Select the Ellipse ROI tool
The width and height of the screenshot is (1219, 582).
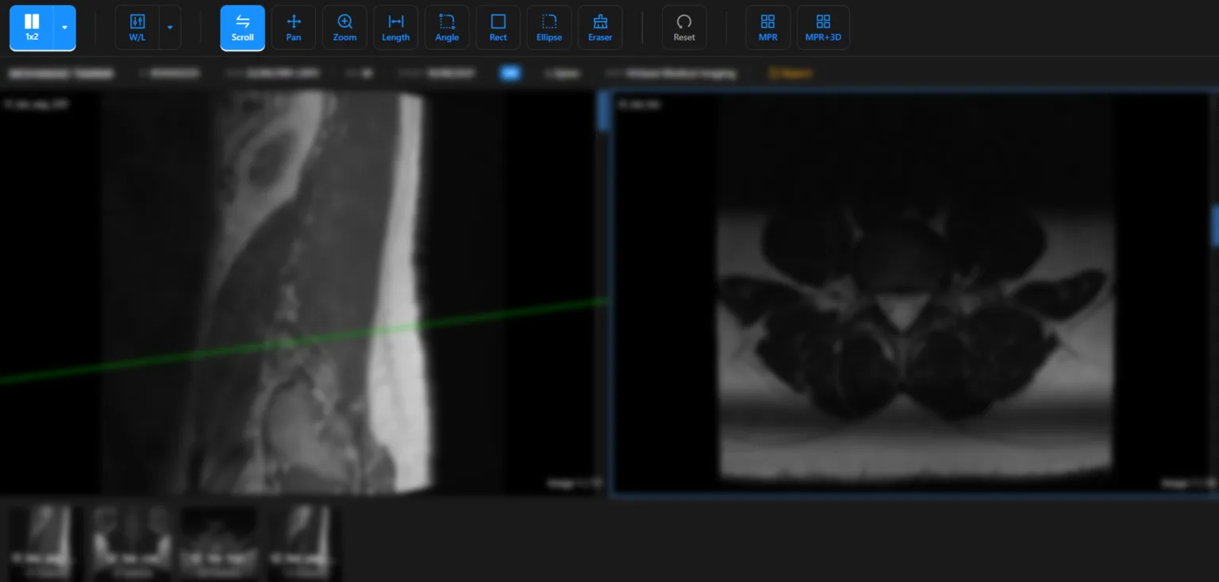tap(549, 28)
